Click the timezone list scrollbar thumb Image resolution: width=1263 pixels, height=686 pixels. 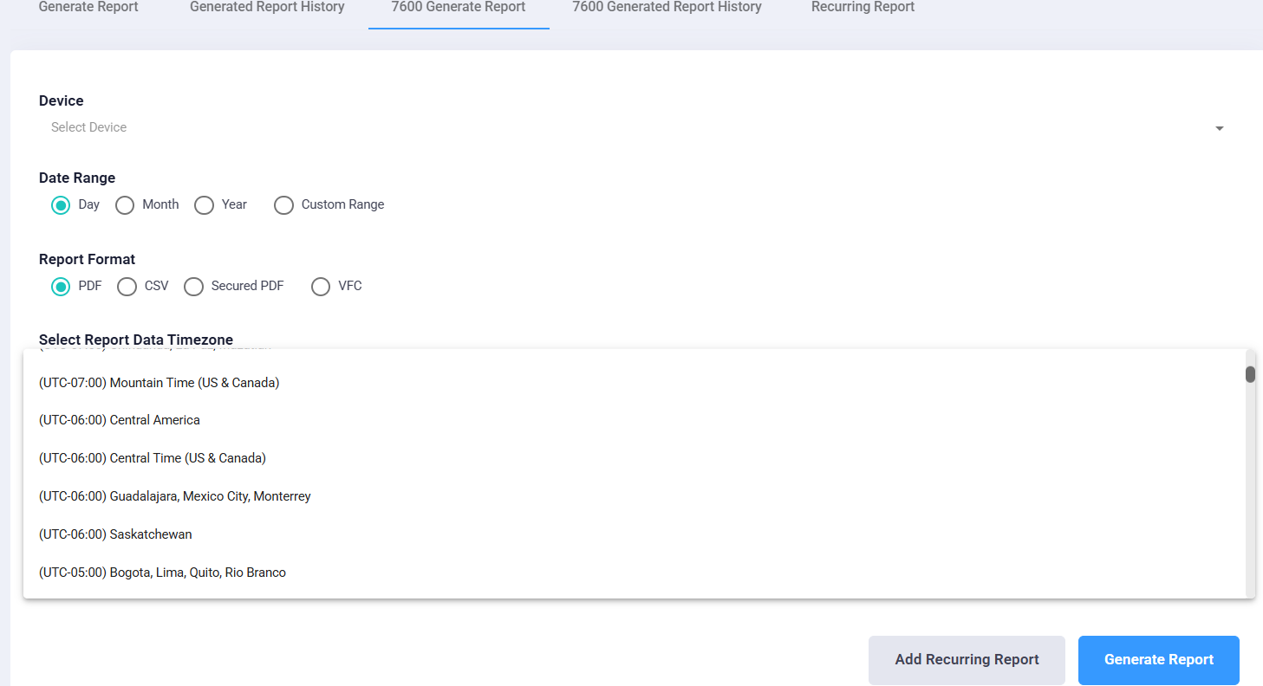click(1250, 374)
